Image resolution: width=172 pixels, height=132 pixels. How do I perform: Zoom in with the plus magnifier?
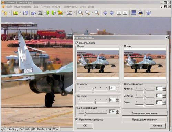80,13
